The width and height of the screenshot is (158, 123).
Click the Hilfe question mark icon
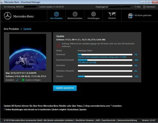click(135, 7)
